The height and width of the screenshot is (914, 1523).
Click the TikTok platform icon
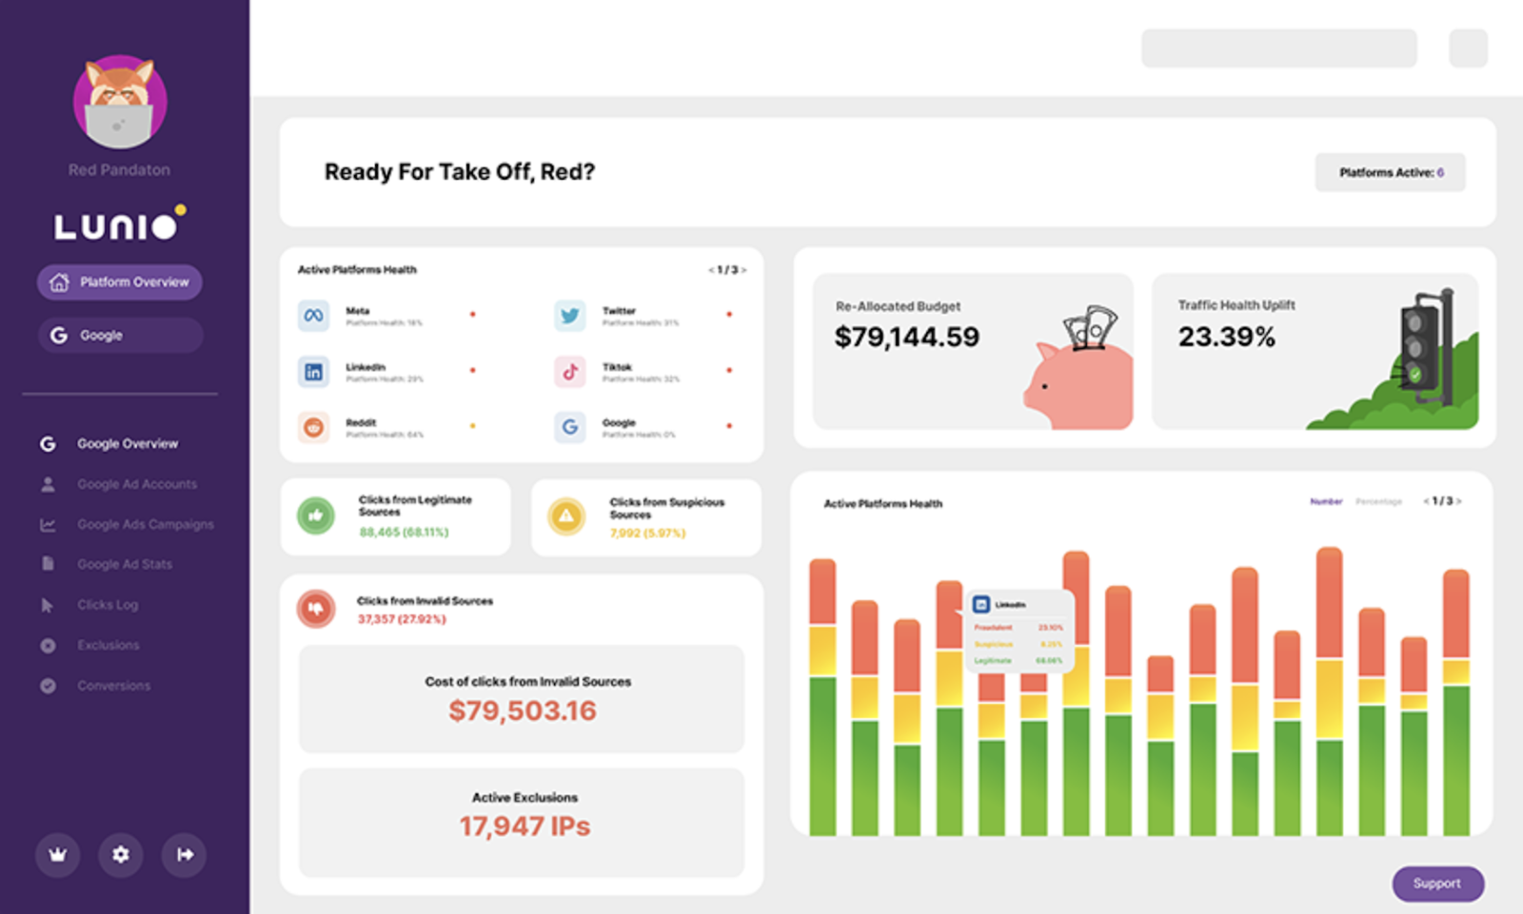point(570,372)
